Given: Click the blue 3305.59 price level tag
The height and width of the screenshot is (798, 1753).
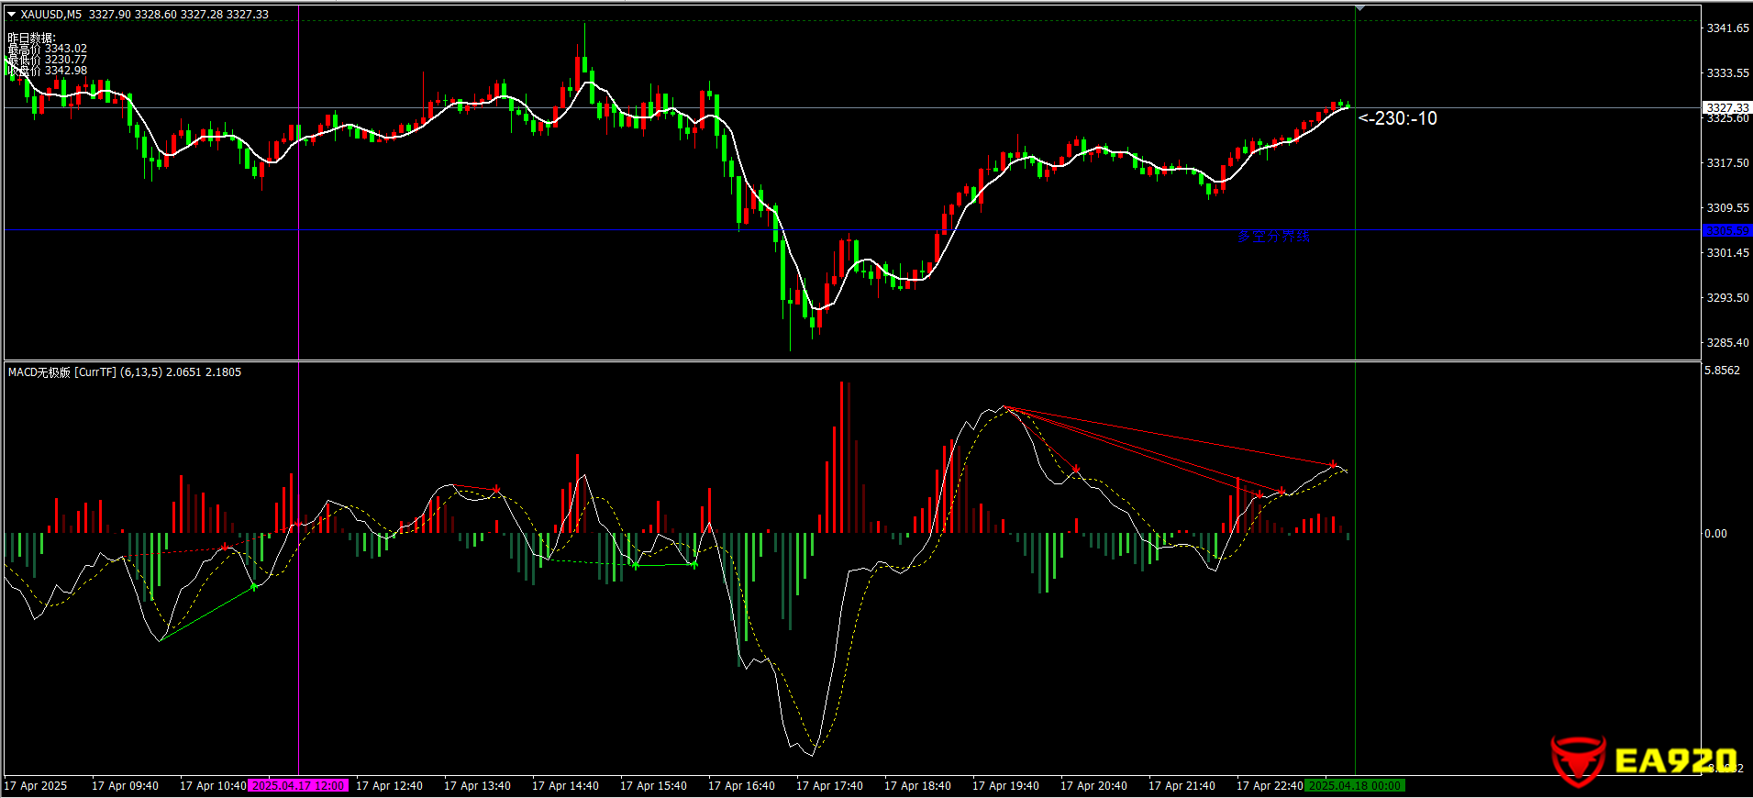Looking at the screenshot, I should point(1726,230).
